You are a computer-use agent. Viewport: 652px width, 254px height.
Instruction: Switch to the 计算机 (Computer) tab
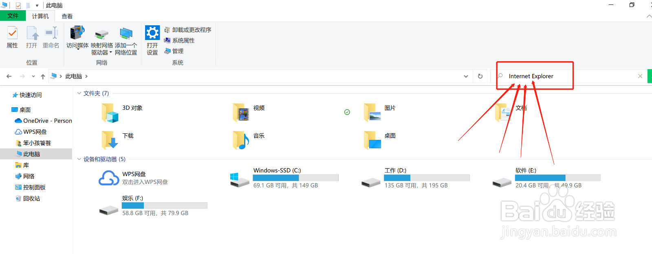(x=40, y=16)
